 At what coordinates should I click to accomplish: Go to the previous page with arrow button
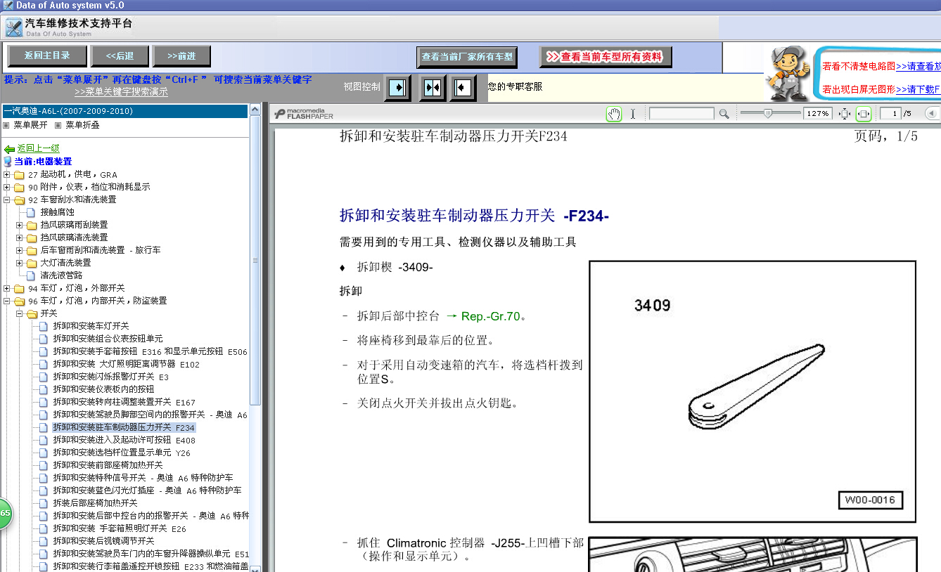(931, 113)
